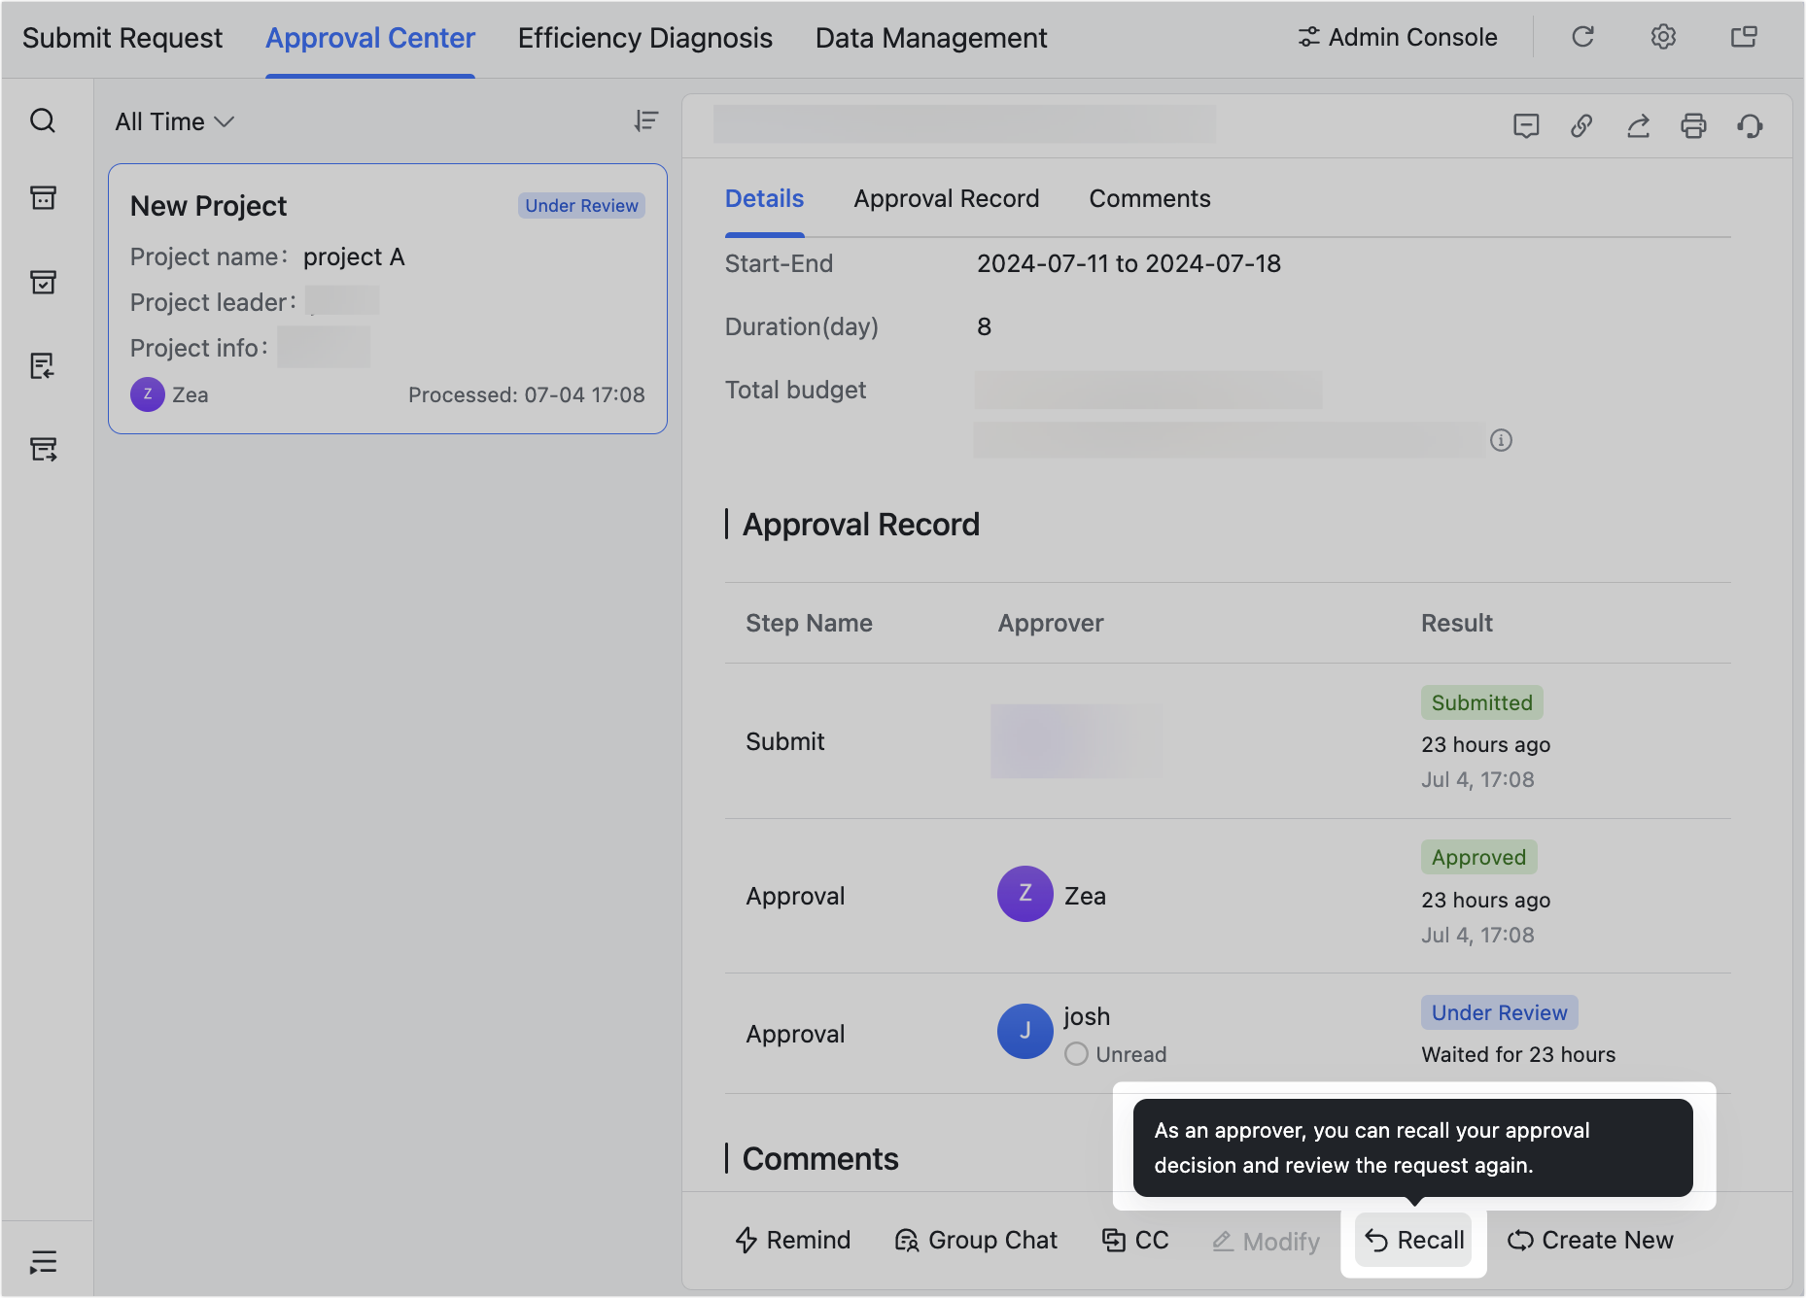Open the All Time filter dropdown

point(173,120)
